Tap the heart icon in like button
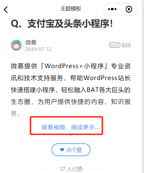144x173 pixels. click(62, 150)
